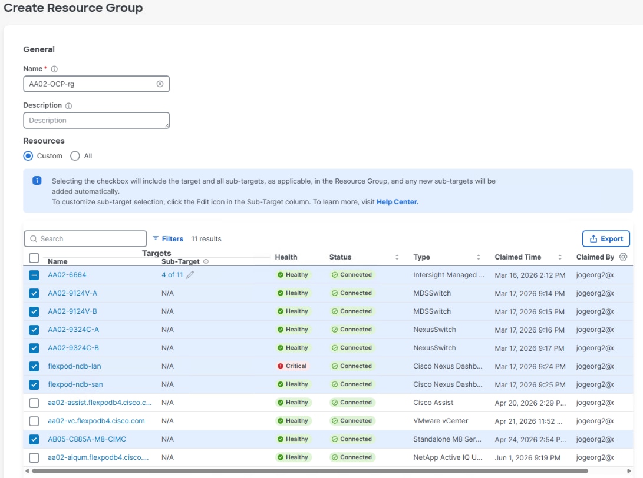Export the targets list
Screen dimensions: 643x478
tap(606, 239)
